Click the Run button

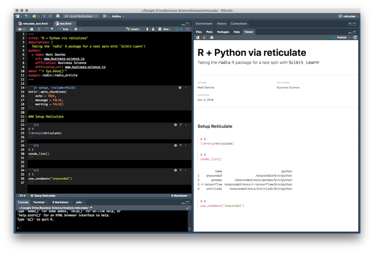pos(165,29)
